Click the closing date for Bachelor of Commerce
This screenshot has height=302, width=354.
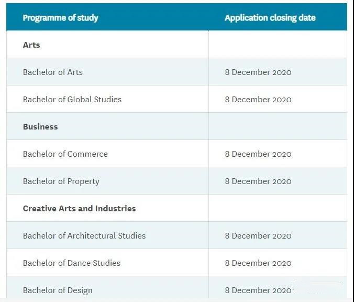coord(258,154)
